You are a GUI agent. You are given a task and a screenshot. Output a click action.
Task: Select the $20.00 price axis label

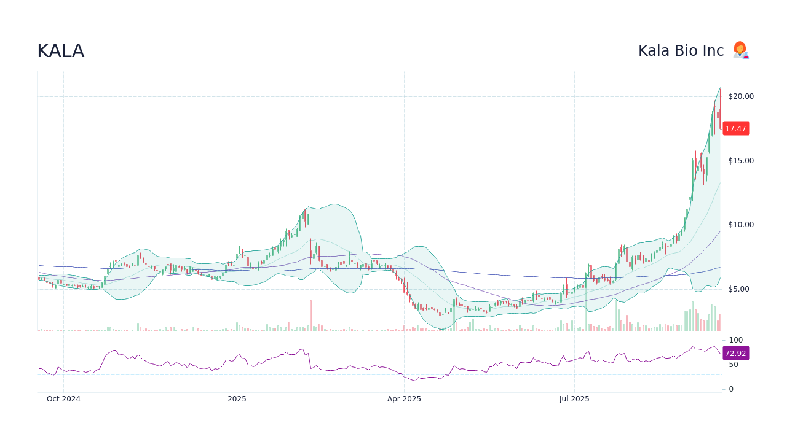[x=740, y=96]
